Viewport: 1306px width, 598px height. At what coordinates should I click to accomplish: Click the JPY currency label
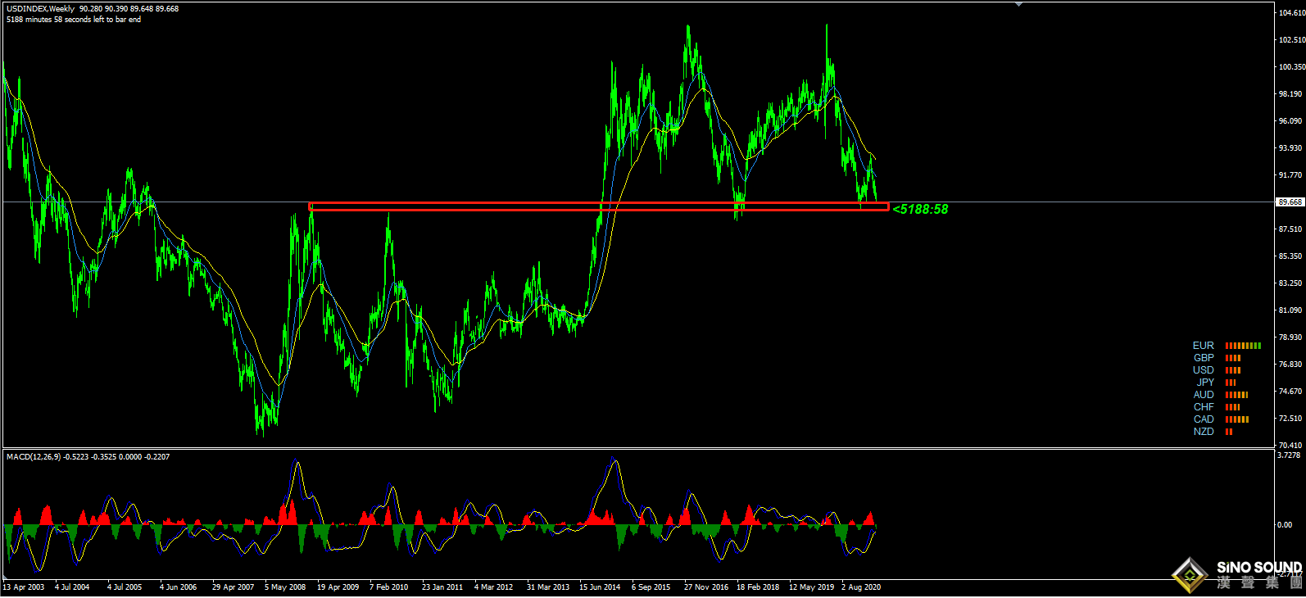tap(1205, 383)
